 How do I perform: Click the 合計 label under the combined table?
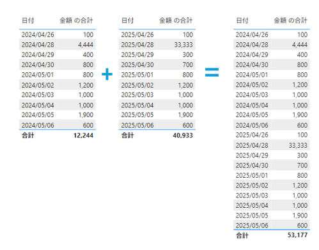tap(242, 235)
